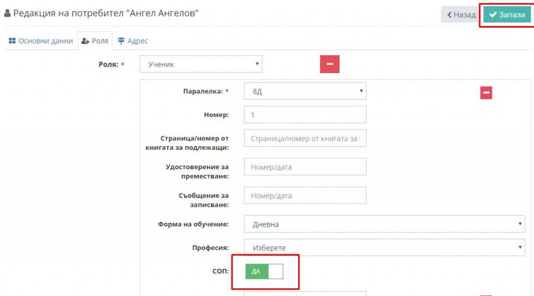Click the user icon beside page title
The image size is (534, 296).
coord(7,13)
